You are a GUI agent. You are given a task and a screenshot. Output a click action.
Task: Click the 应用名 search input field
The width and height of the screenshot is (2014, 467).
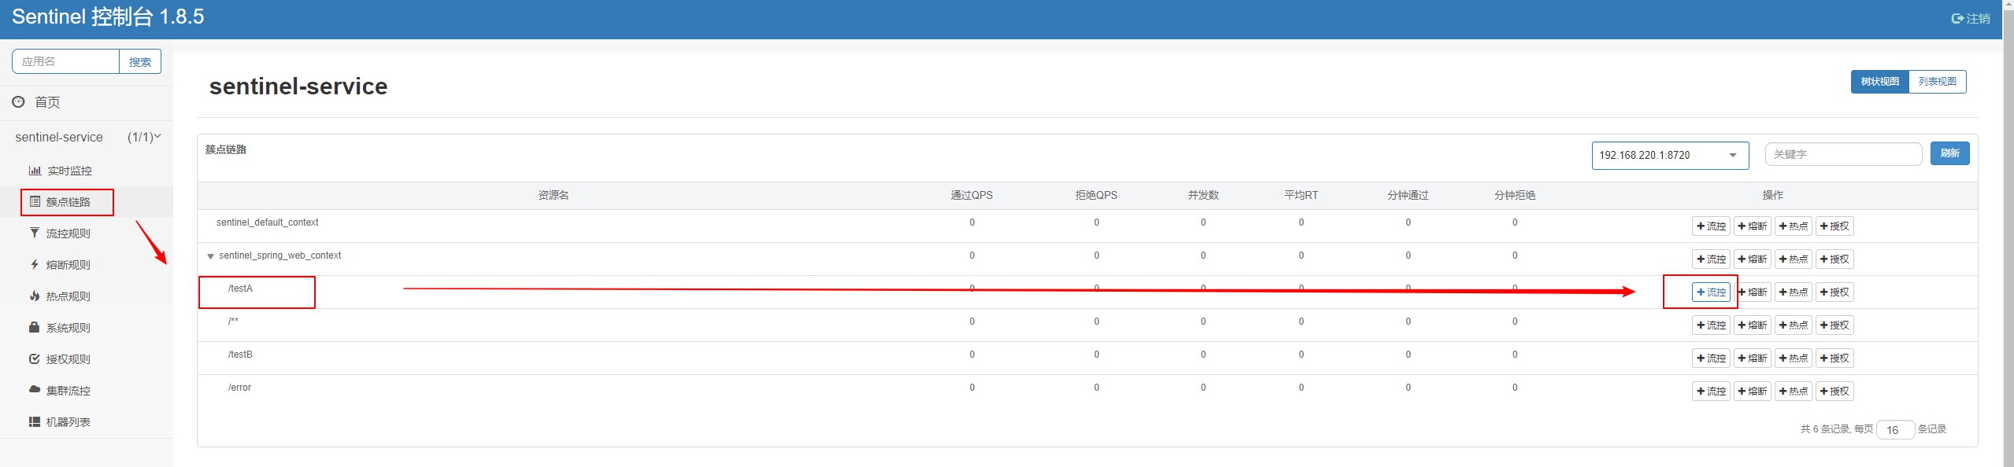tap(65, 61)
